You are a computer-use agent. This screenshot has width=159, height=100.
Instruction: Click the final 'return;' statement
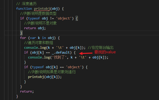click(x=27, y=92)
